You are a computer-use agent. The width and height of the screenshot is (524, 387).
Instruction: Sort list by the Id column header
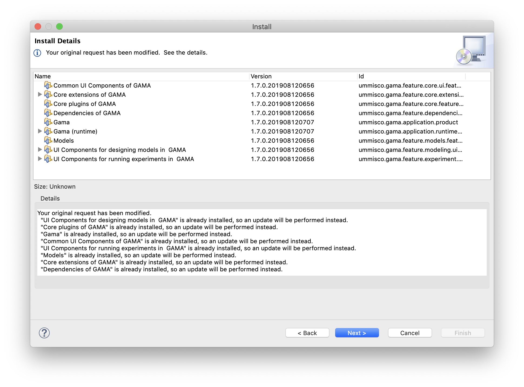point(411,76)
